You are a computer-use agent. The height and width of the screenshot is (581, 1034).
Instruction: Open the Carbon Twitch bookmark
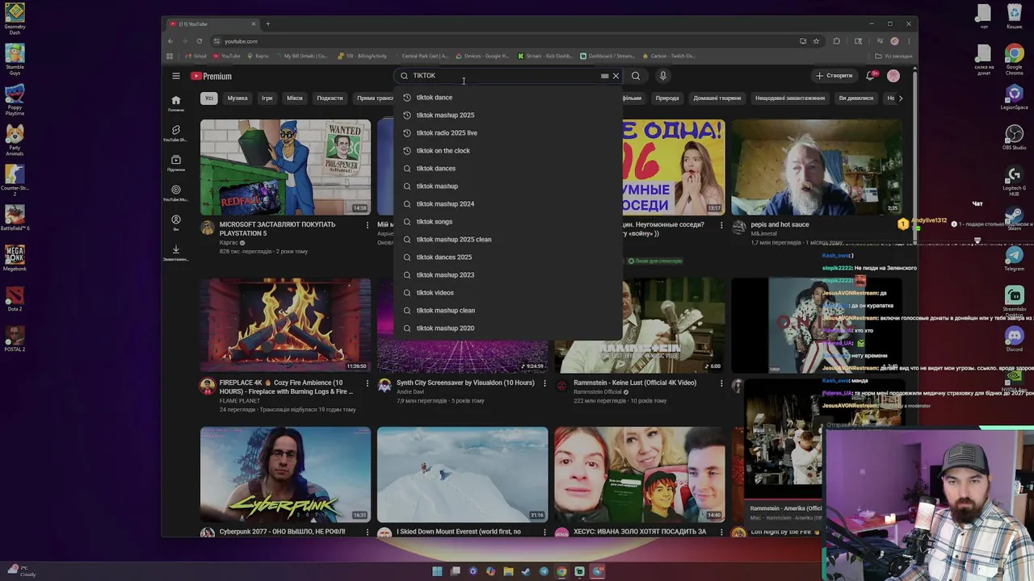(x=669, y=56)
